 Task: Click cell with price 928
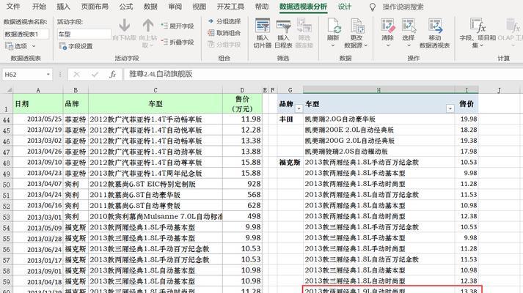pyautogui.click(x=242, y=184)
